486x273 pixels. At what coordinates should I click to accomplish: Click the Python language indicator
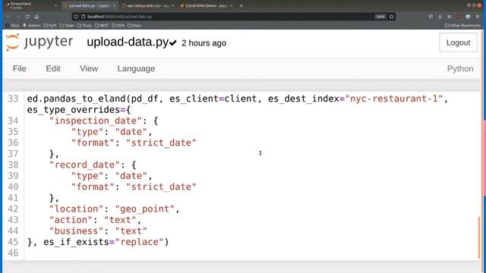pyautogui.click(x=460, y=69)
